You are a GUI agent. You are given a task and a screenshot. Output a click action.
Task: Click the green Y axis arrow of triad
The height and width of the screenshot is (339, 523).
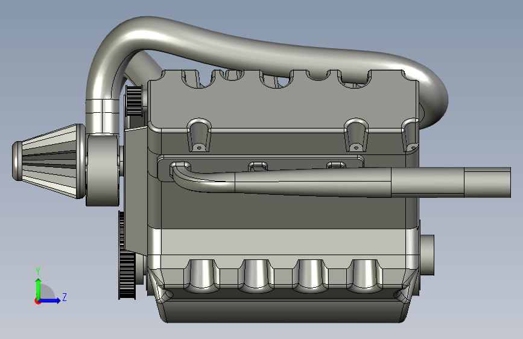point(38,288)
